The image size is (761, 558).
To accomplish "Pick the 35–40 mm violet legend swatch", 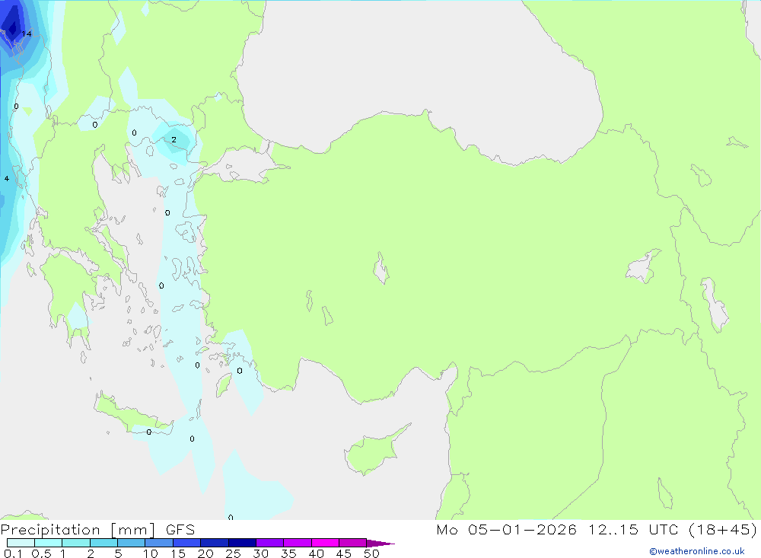I will tap(298, 543).
